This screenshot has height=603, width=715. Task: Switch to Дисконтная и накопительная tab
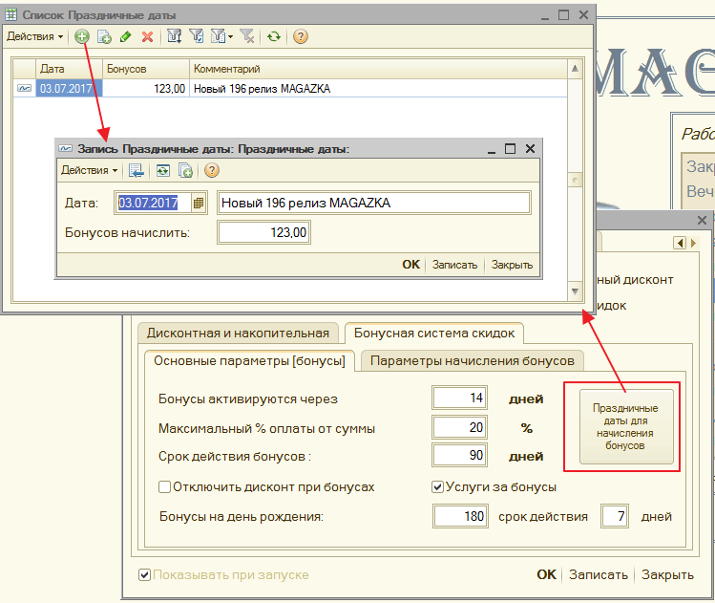coord(238,333)
